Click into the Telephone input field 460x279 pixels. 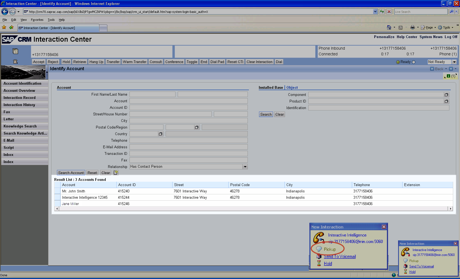pyautogui.click(x=188, y=140)
